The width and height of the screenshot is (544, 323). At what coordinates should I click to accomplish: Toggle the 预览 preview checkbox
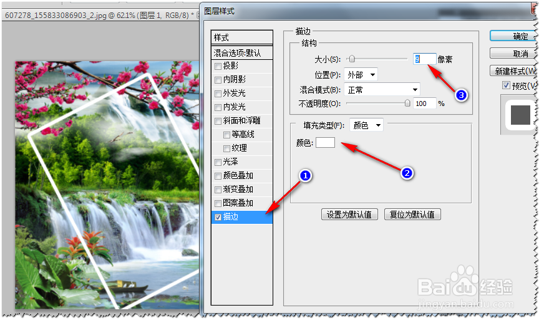[506, 85]
